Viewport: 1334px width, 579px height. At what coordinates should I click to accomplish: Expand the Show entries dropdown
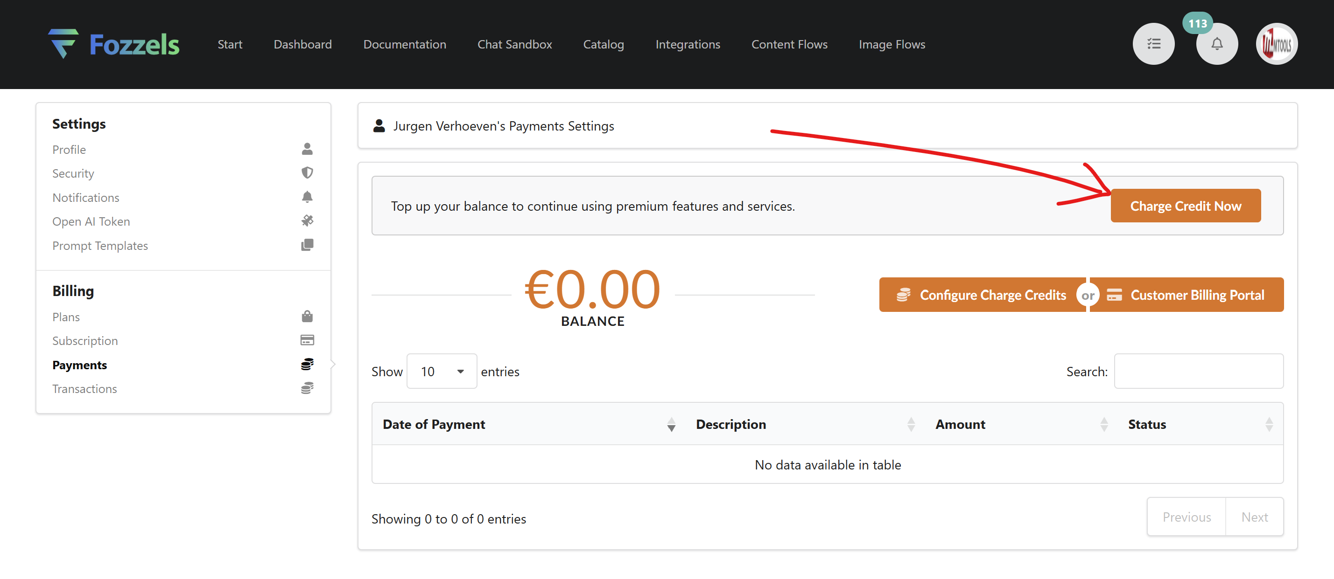coord(442,371)
